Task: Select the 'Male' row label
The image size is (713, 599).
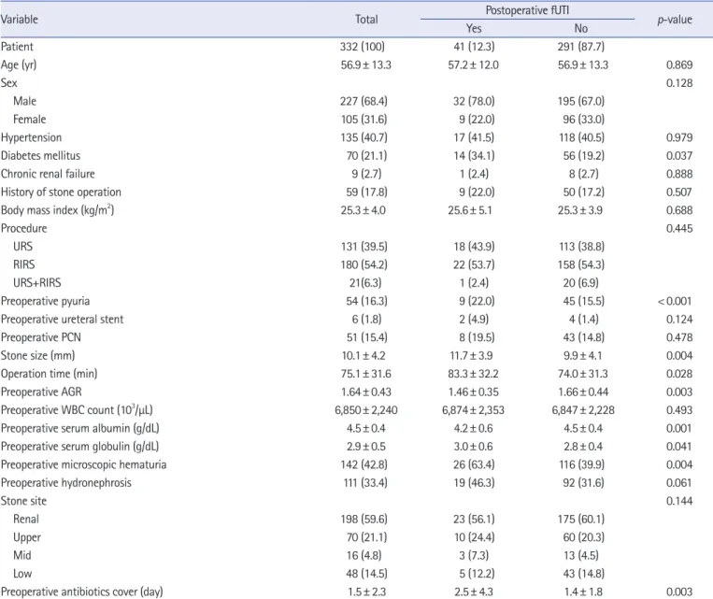Action: point(24,101)
